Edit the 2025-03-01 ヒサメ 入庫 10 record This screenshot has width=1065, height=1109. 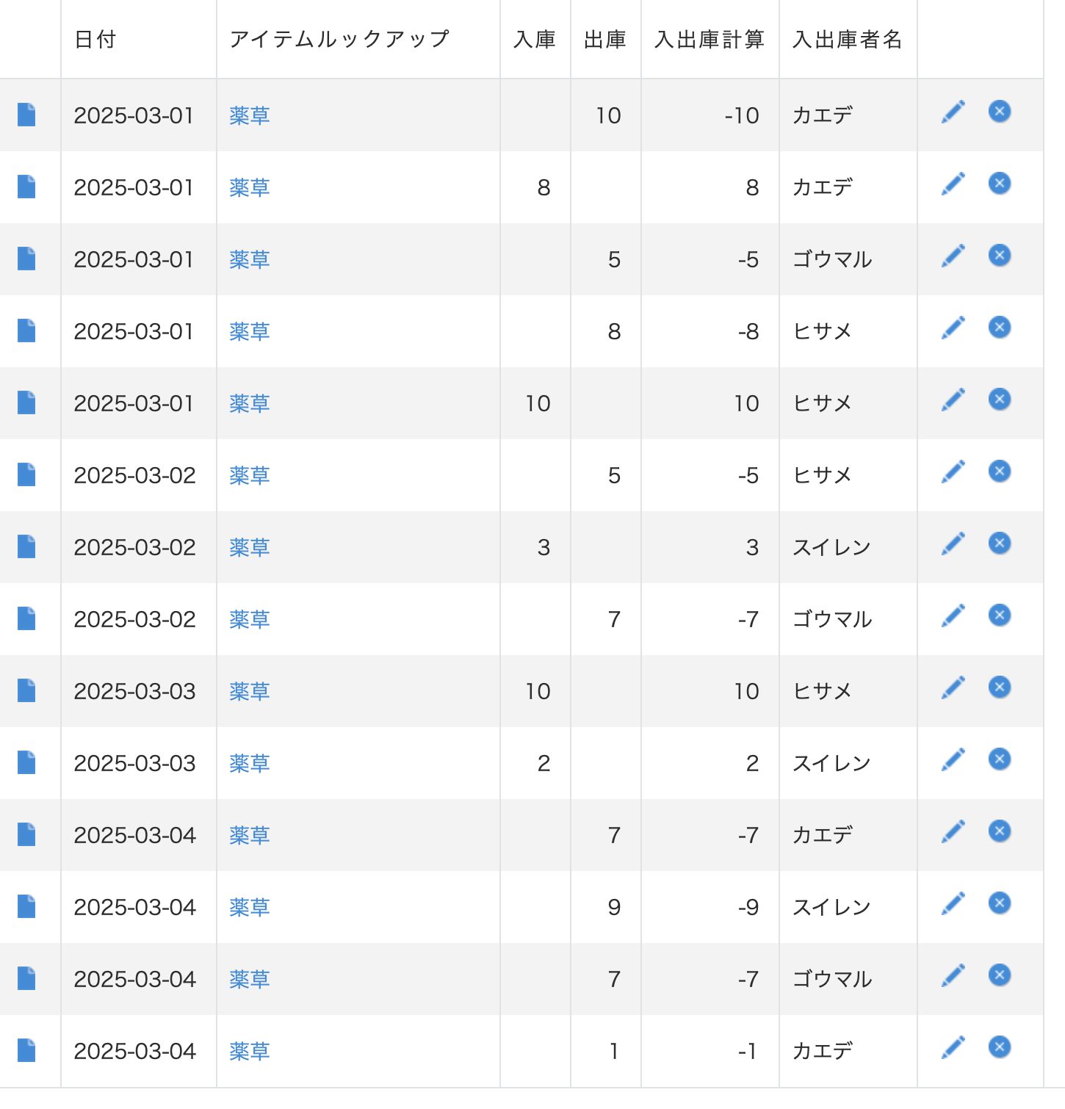pos(953,400)
